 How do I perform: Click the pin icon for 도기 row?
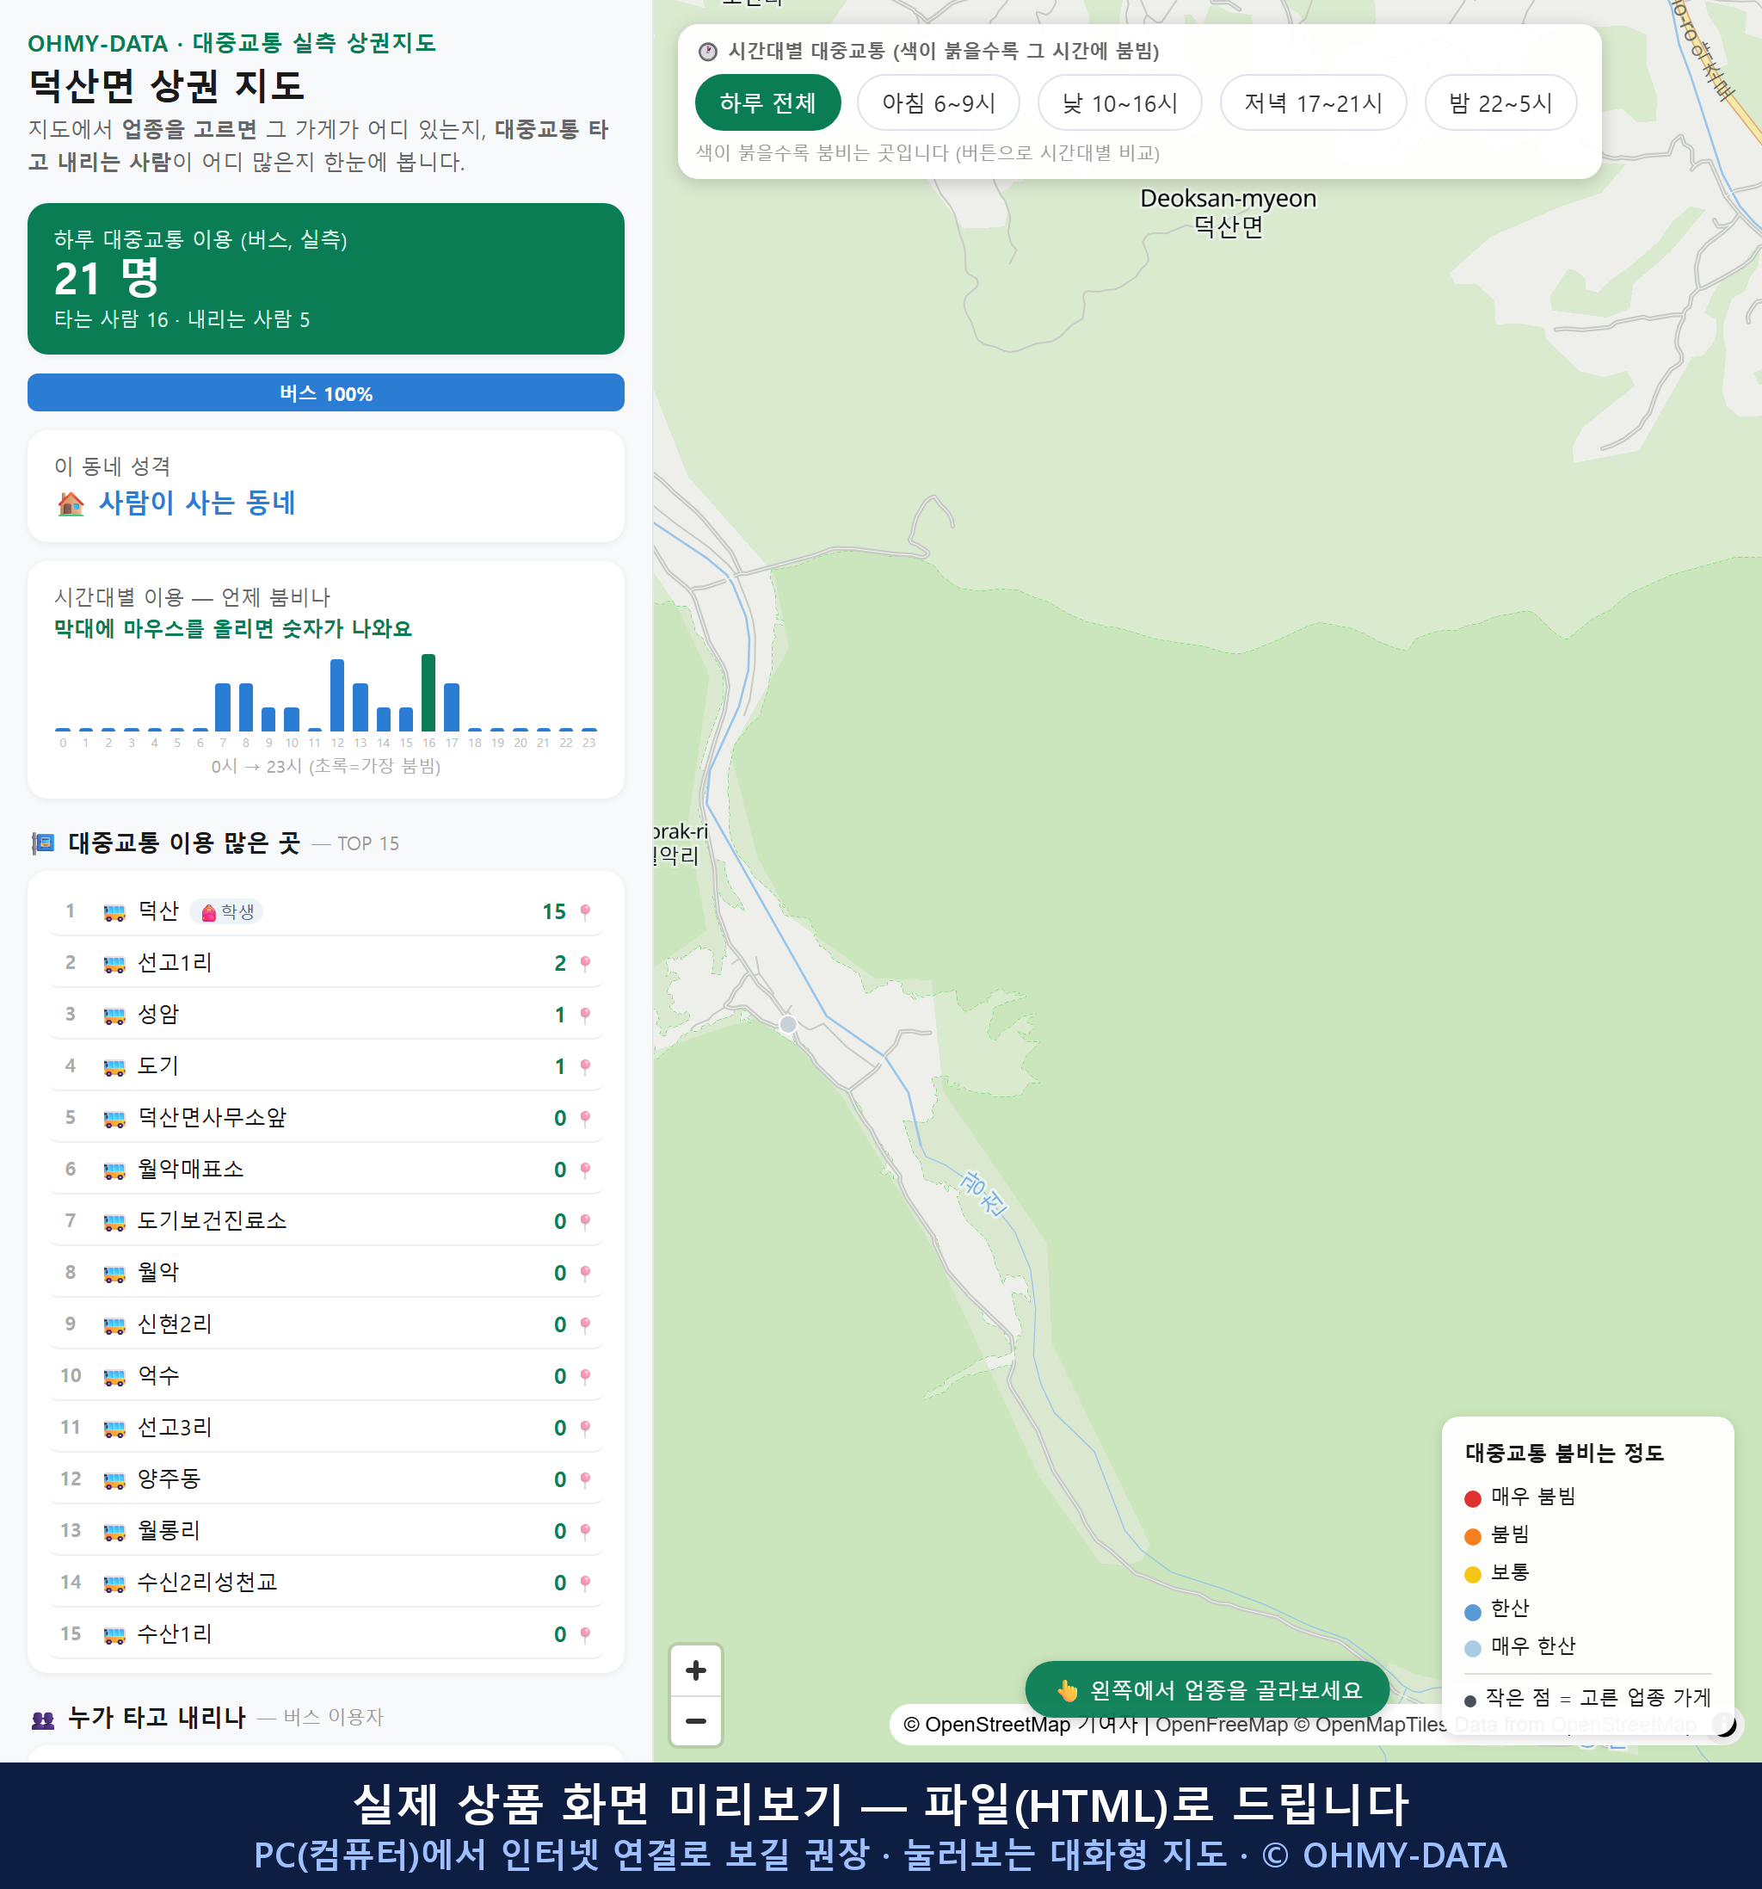coord(585,1067)
